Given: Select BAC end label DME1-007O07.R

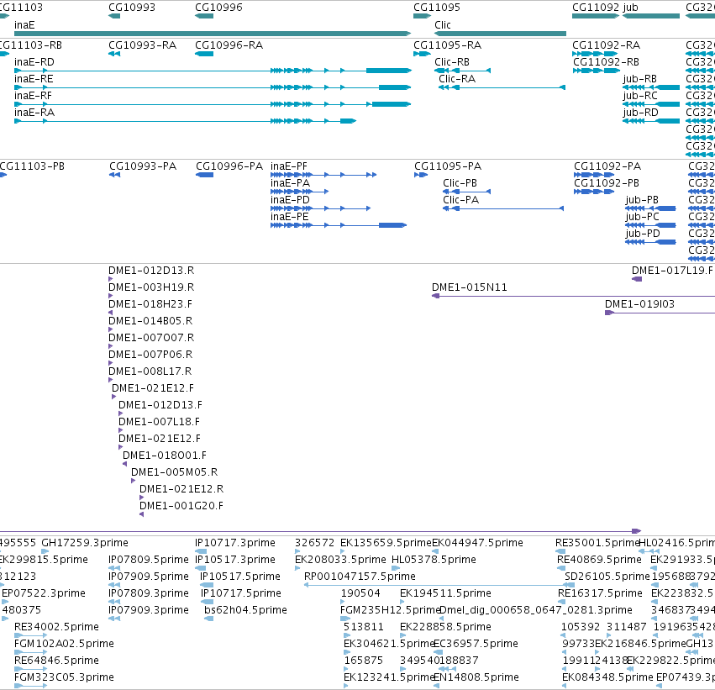Looking at the screenshot, I should 151,338.
